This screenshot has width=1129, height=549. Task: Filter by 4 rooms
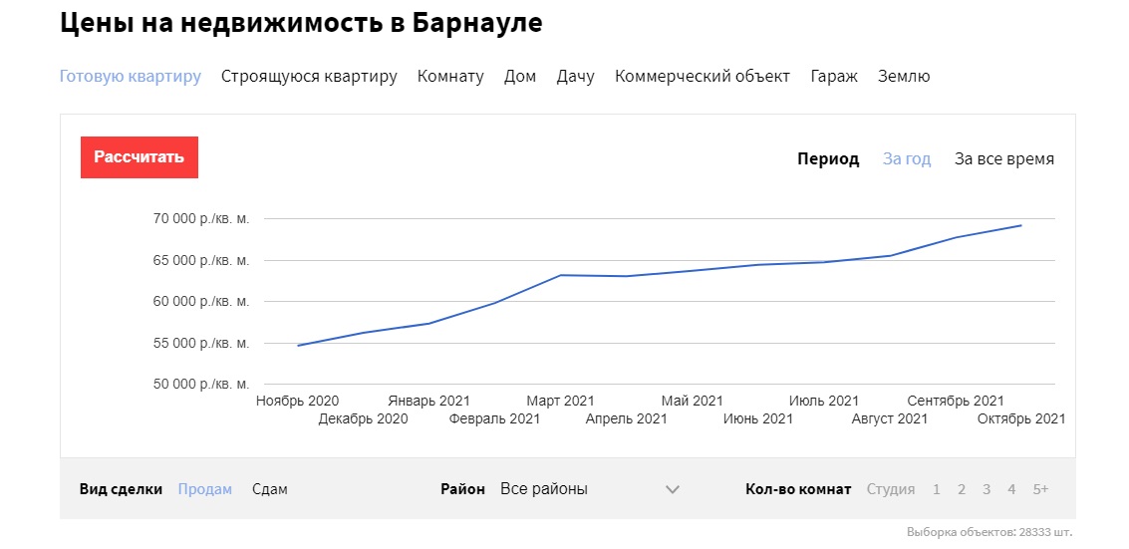pyautogui.click(x=1011, y=489)
